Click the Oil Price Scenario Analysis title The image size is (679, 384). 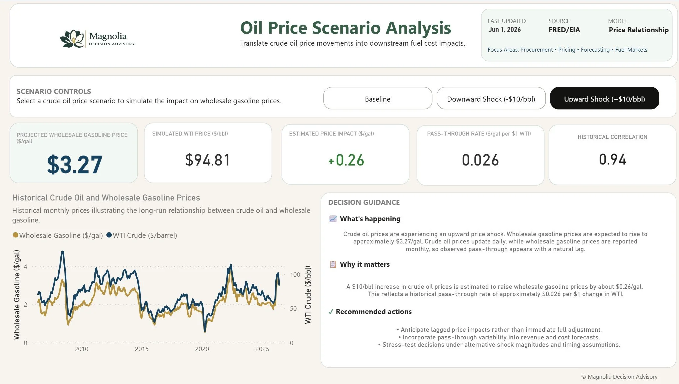[x=346, y=28]
